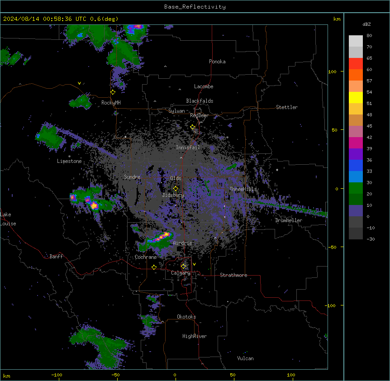This screenshot has width=390, height=381.
Task: Click the Didsbury city label
Action: [x=173, y=195]
